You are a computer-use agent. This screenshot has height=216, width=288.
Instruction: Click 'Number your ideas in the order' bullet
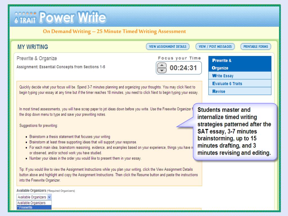[x=85, y=158]
